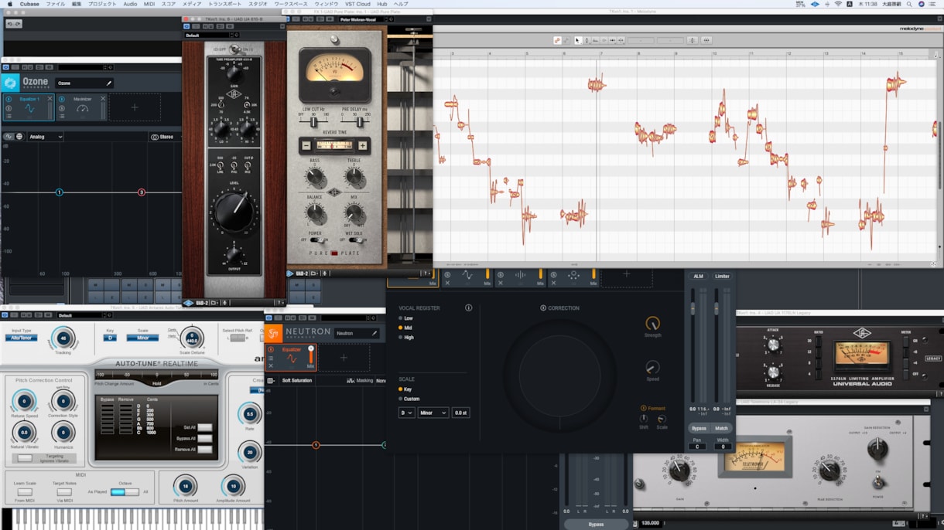Click the reverb time plus button
The height and width of the screenshot is (530, 944).
click(x=362, y=145)
